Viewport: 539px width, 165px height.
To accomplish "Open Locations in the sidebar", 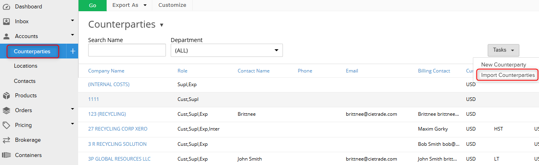I will [x=26, y=66].
